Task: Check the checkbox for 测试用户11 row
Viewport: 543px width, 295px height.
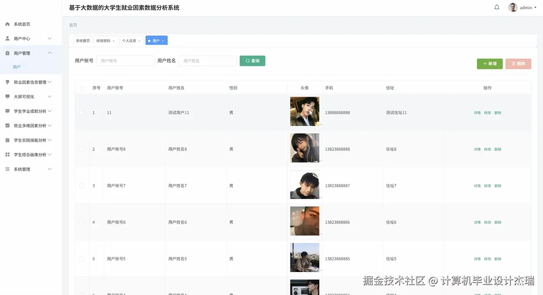Action: [82, 112]
